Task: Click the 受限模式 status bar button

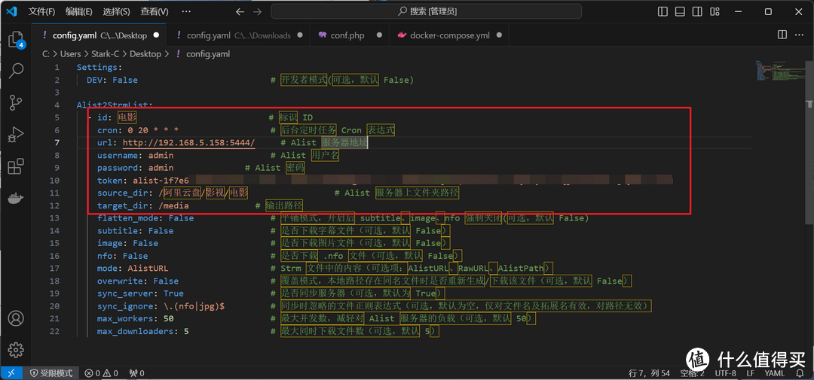Action: point(51,373)
